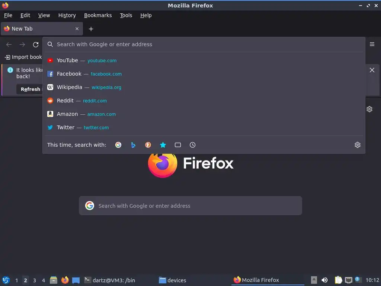381x286 pixels.
Task: Go forward with the right arrow
Action: click(22, 45)
